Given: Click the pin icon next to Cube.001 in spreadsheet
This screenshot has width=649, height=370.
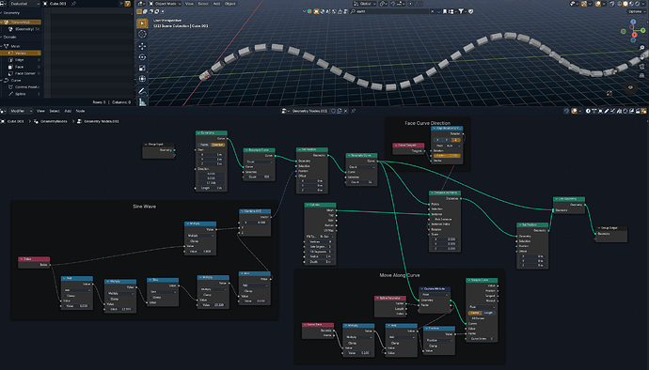Looking at the screenshot, I should click(73, 4).
